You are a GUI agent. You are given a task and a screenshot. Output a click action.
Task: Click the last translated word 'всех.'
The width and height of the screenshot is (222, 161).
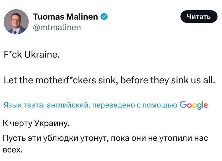[x=13, y=149]
